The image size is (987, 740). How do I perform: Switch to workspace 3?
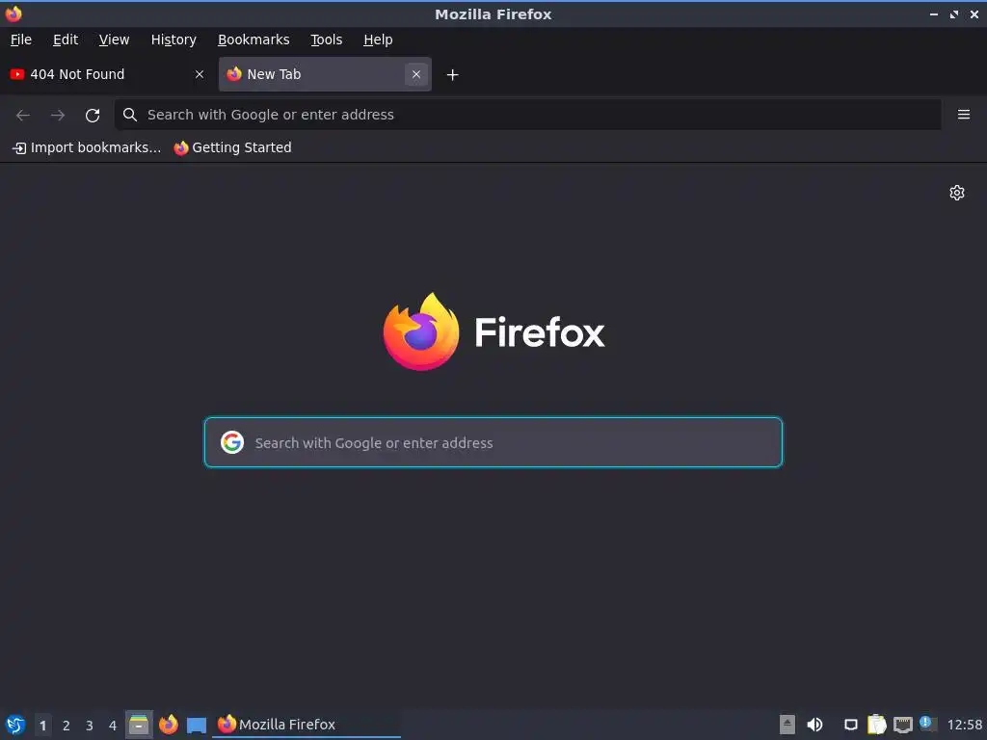tap(90, 726)
